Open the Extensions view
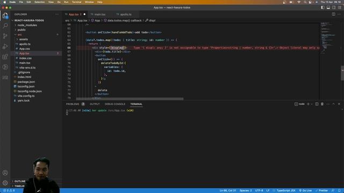This screenshot has width=344, height=193. pyautogui.click(x=5, y=57)
